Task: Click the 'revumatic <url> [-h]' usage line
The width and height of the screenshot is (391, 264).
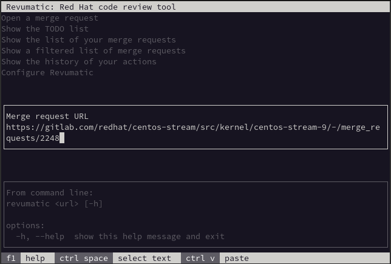Action: (x=55, y=204)
